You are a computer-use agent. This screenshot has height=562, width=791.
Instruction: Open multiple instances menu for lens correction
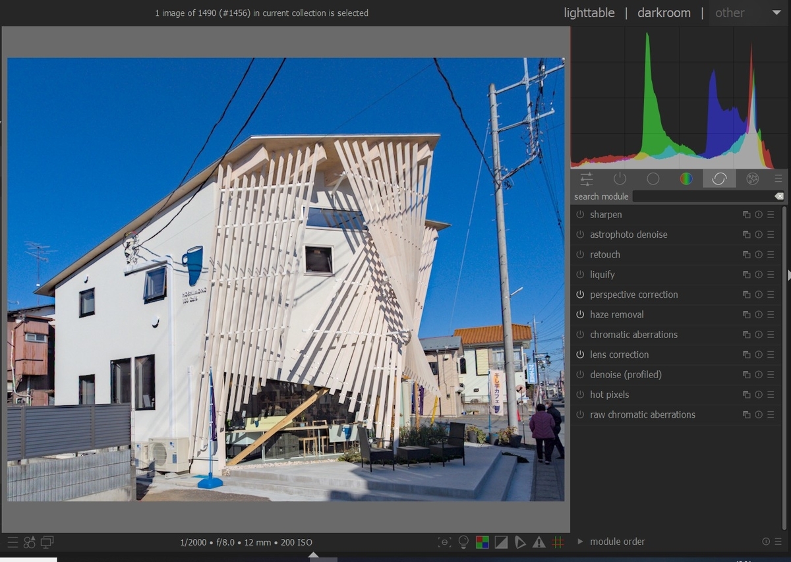tap(747, 354)
